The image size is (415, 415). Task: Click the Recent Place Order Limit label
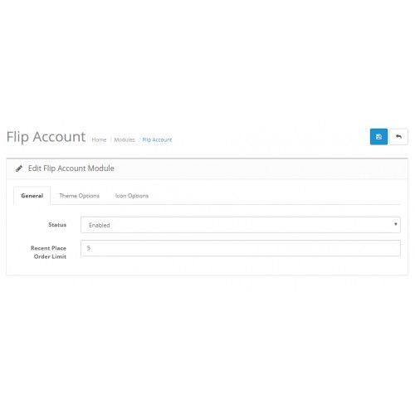[x=48, y=252]
